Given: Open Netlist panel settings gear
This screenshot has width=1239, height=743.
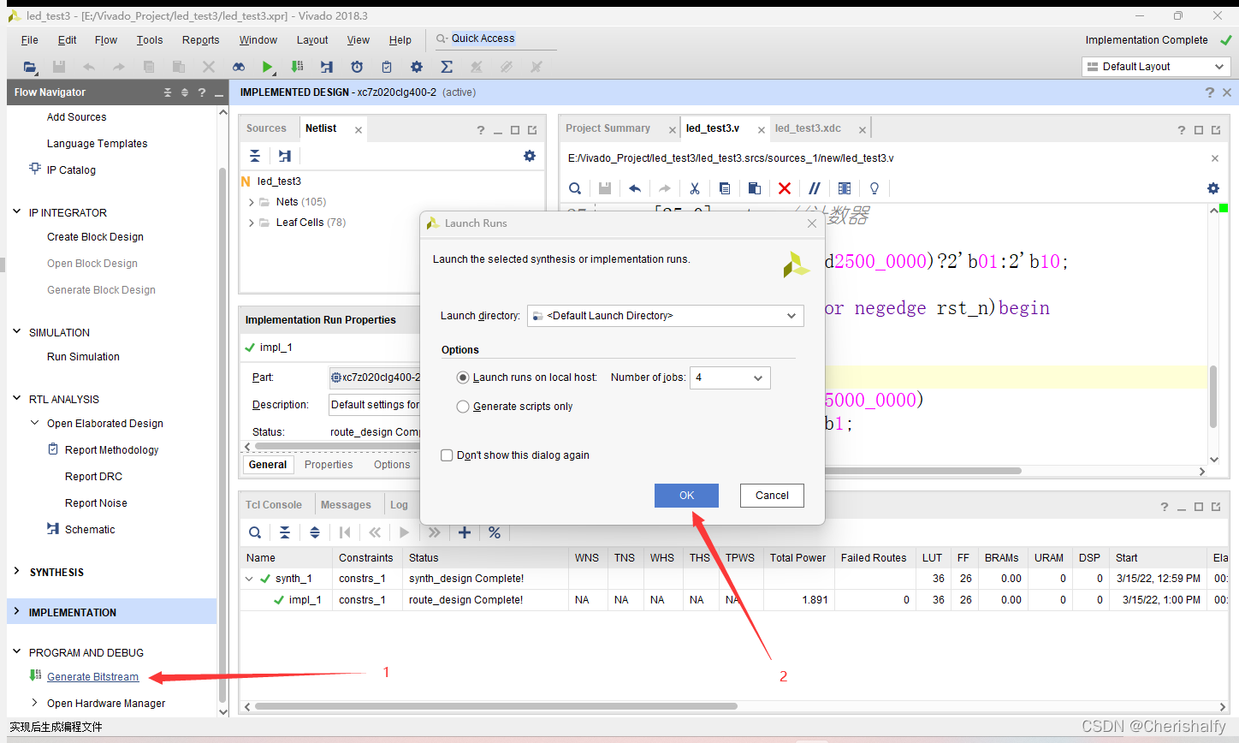Looking at the screenshot, I should pos(530,156).
